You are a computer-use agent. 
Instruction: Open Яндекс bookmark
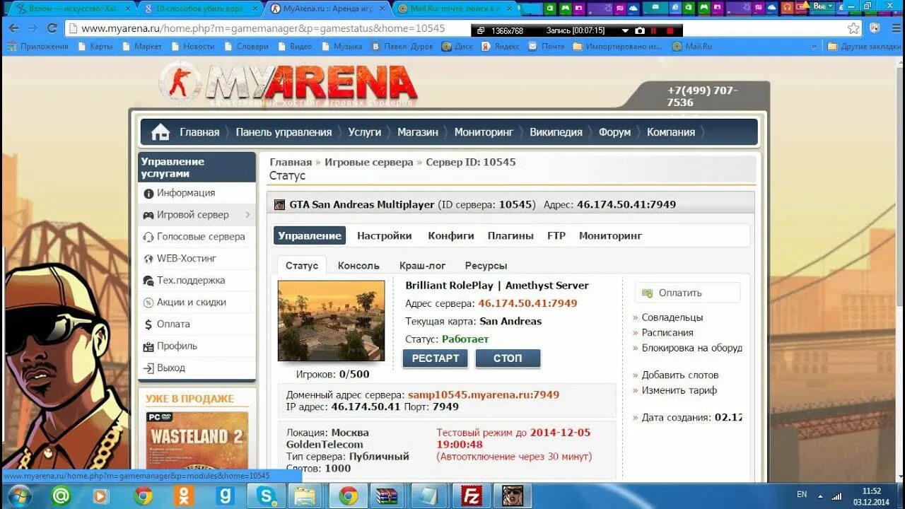(x=501, y=46)
